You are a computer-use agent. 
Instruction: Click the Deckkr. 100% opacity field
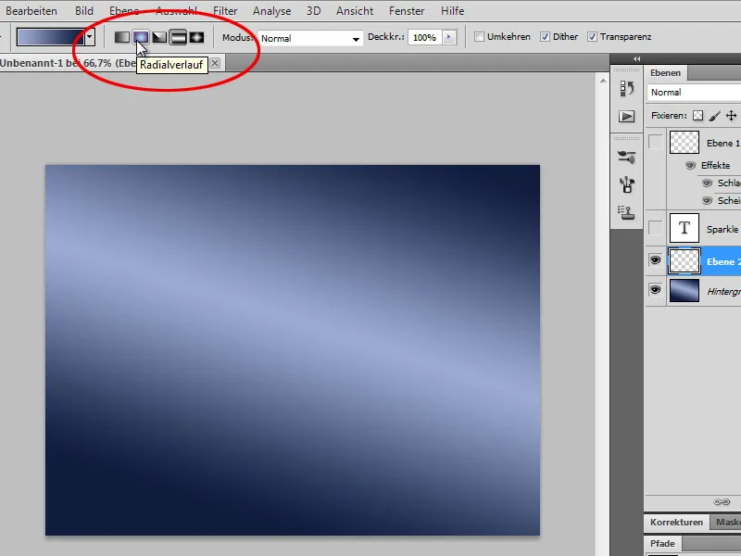coord(424,37)
